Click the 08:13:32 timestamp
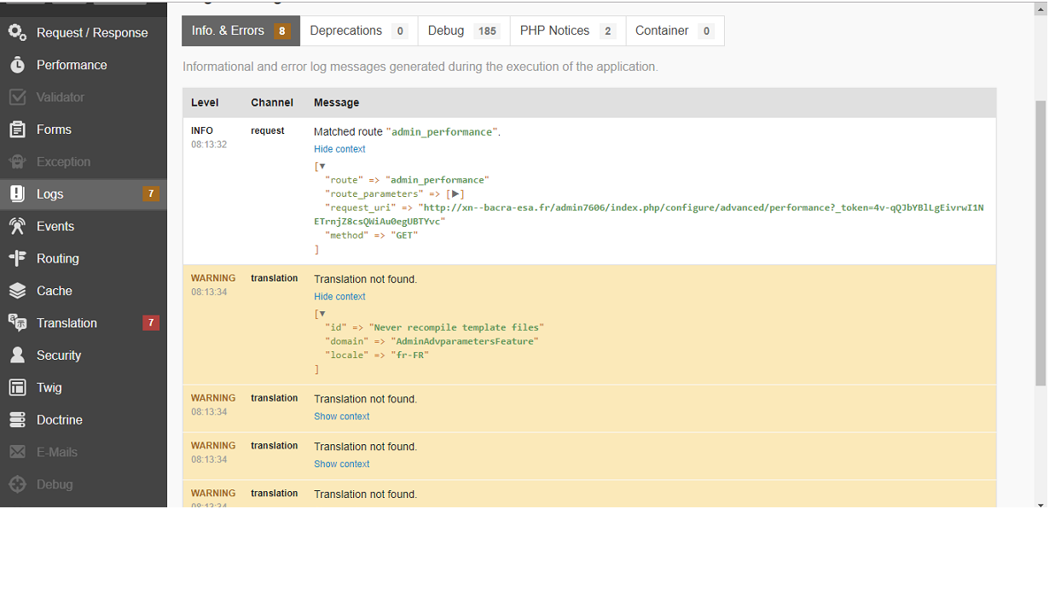The height and width of the screenshot is (590, 1049). point(209,145)
